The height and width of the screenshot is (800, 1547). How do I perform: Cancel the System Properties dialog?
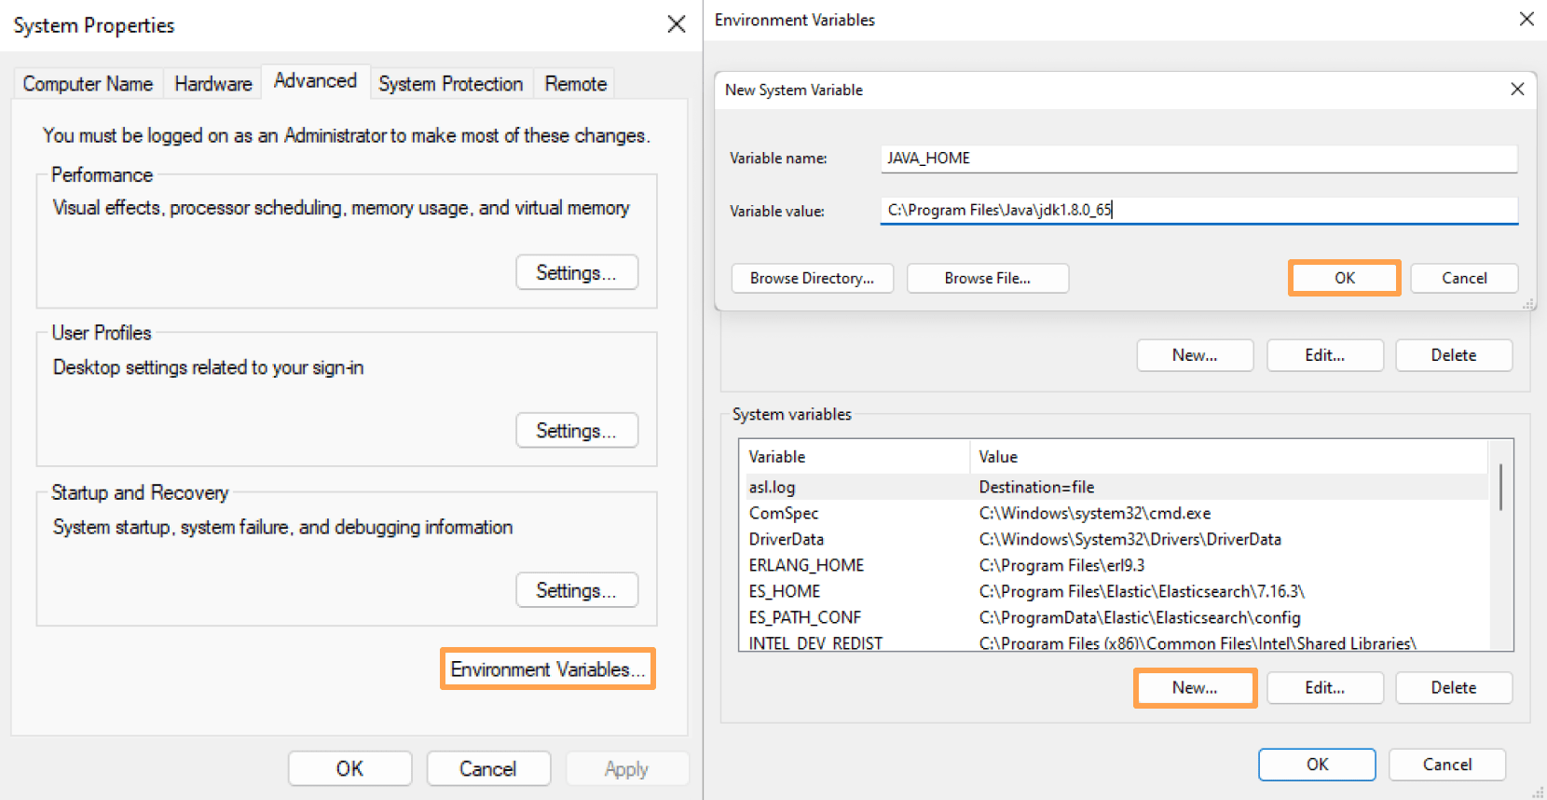click(488, 768)
